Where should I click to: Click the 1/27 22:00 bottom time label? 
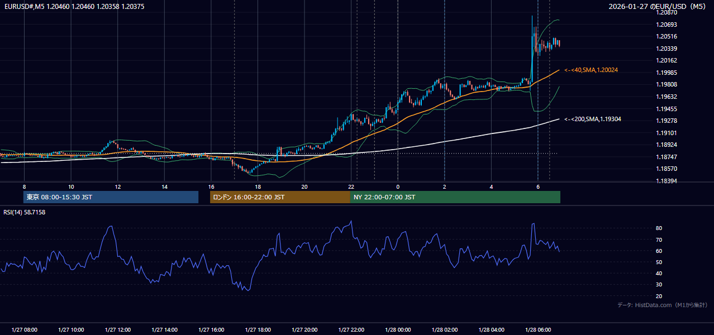click(x=351, y=330)
